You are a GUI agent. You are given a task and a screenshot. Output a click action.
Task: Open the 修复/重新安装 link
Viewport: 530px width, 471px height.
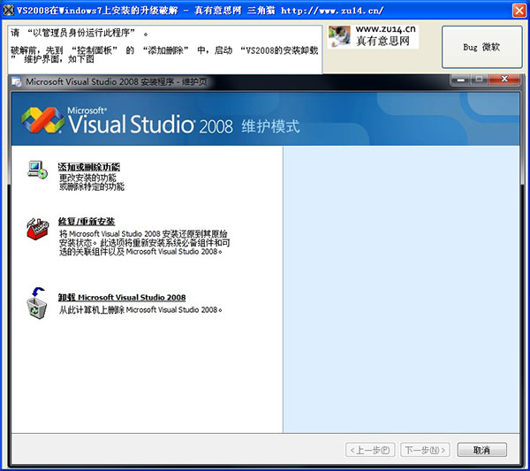click(x=87, y=222)
